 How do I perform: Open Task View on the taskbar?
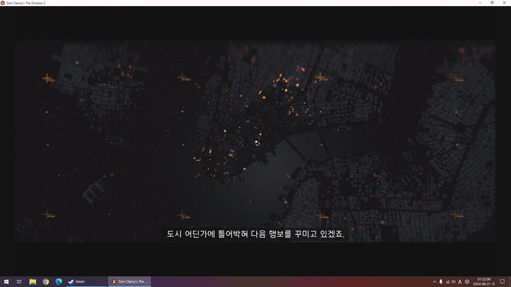coord(19,282)
